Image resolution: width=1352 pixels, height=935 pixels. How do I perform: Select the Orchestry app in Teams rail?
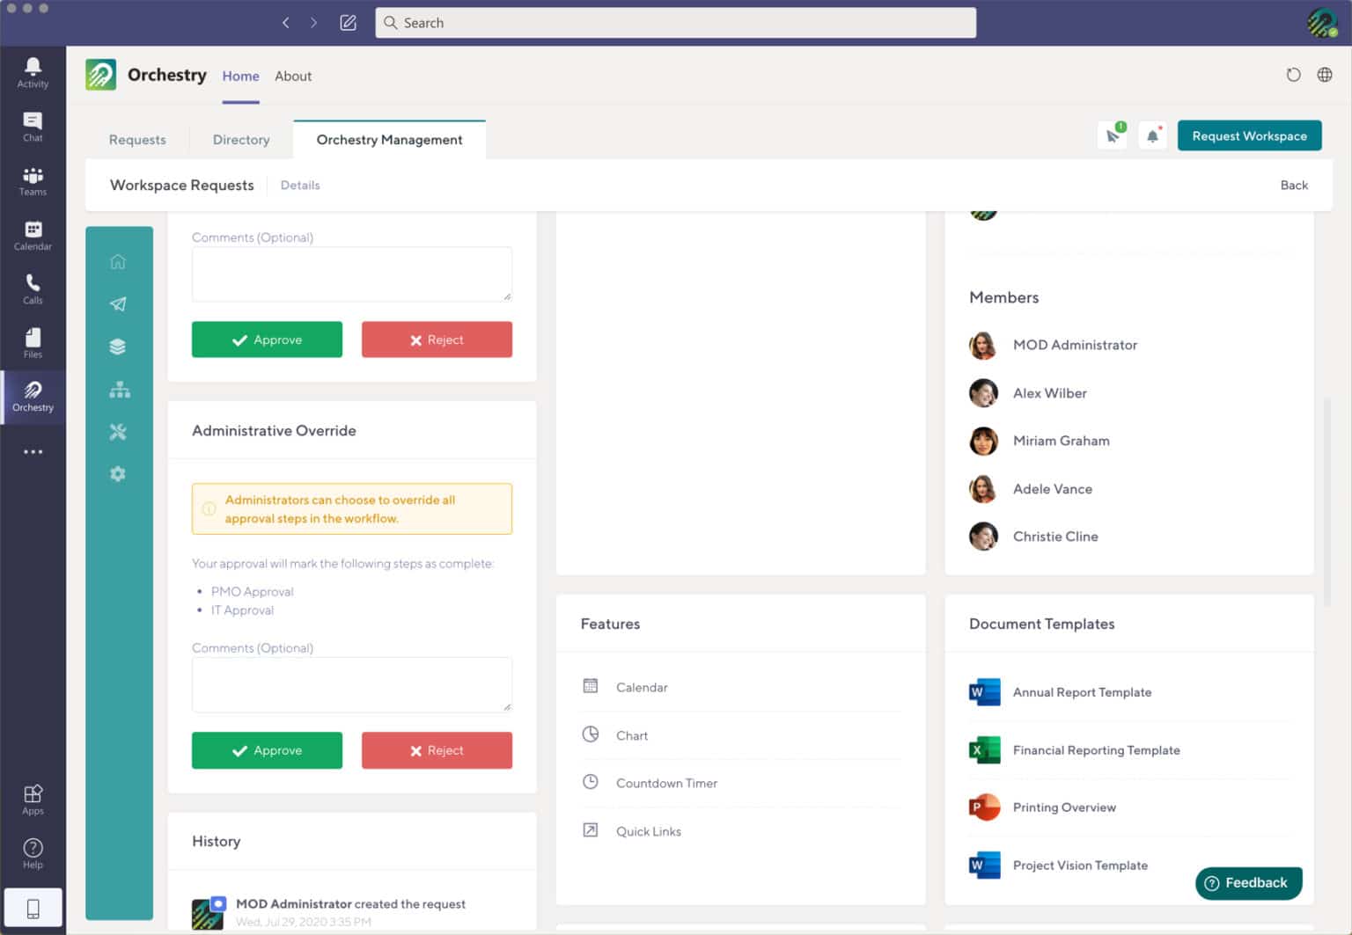33,398
